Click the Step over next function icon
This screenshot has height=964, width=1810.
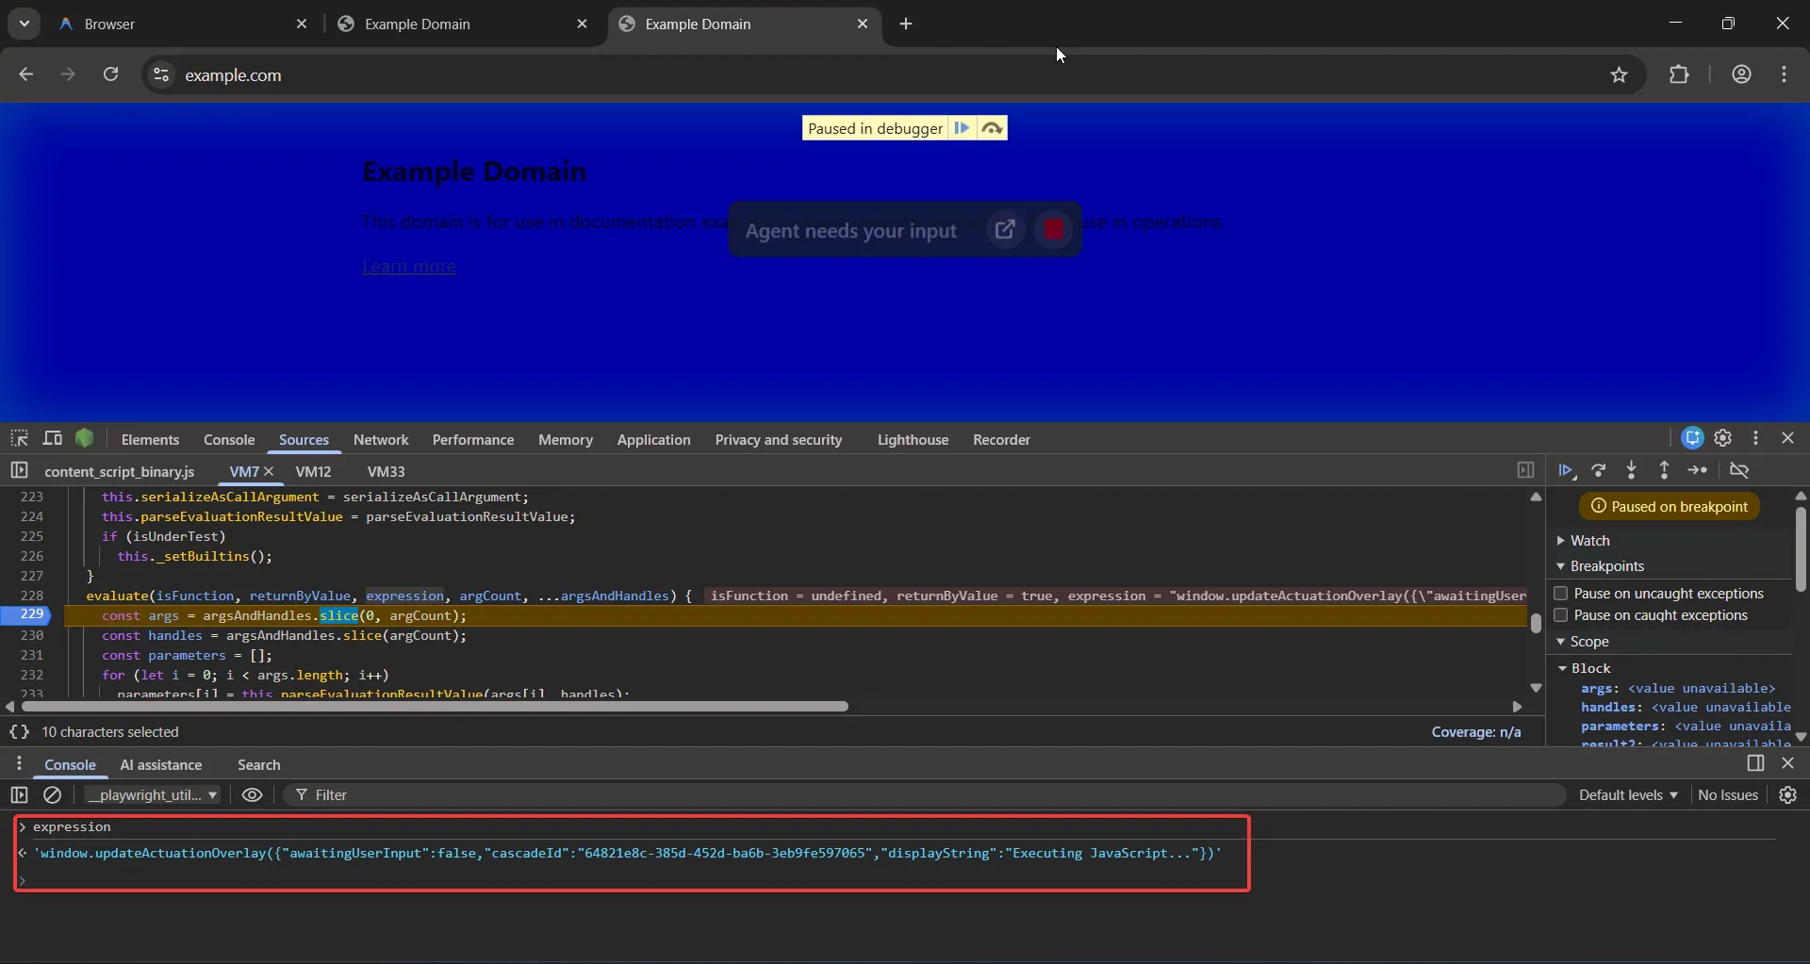[x=1599, y=470]
